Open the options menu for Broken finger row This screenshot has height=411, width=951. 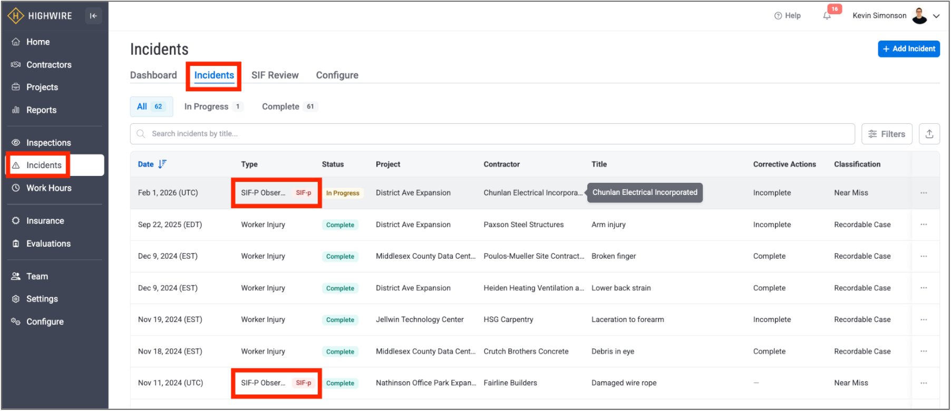click(924, 256)
